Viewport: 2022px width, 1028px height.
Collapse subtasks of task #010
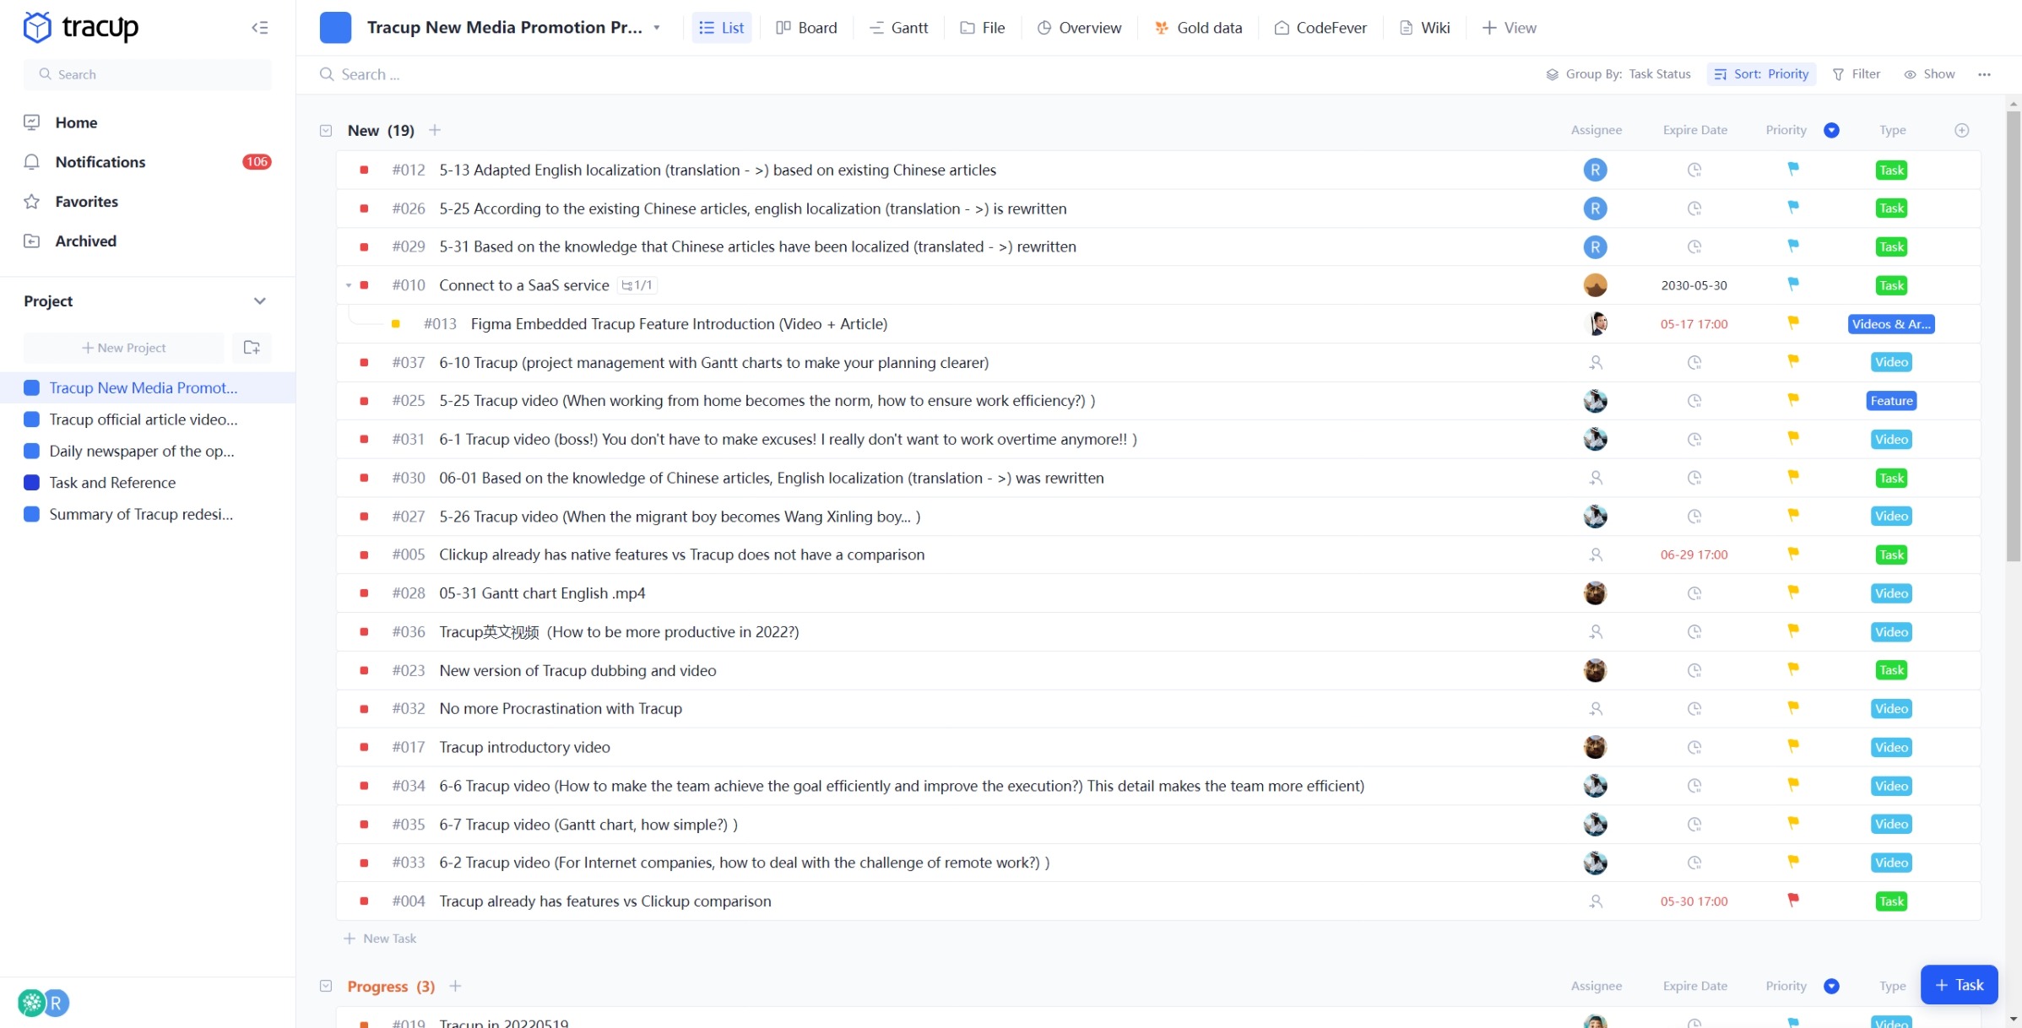point(349,285)
